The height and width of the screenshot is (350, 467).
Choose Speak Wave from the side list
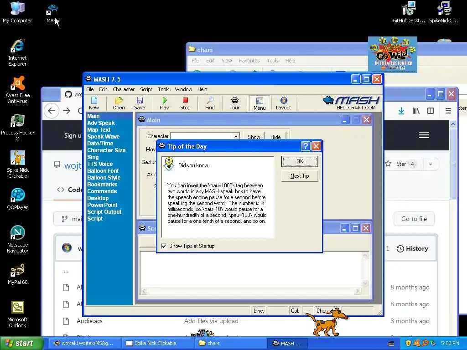[104, 137]
